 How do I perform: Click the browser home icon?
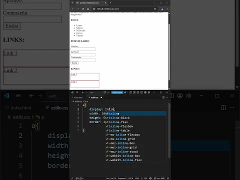click(x=88, y=9)
